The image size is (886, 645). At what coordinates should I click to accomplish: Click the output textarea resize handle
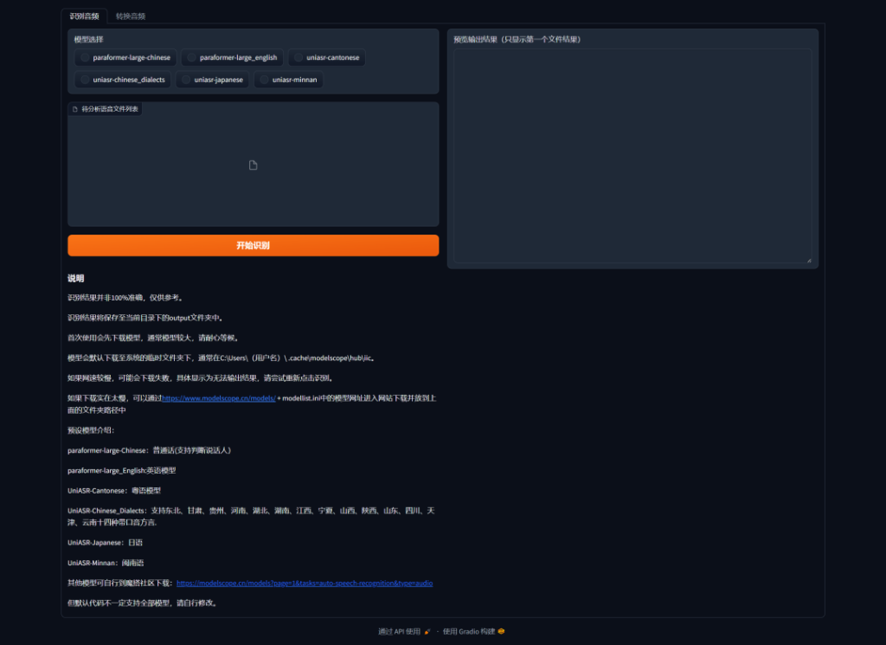click(809, 260)
